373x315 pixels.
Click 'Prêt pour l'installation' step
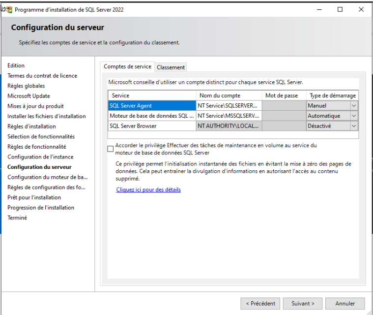(x=34, y=197)
